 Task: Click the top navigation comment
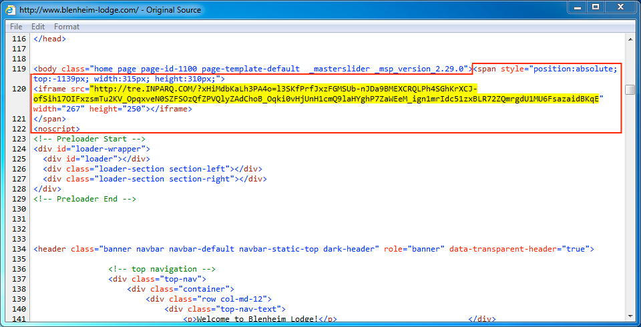pos(162,268)
